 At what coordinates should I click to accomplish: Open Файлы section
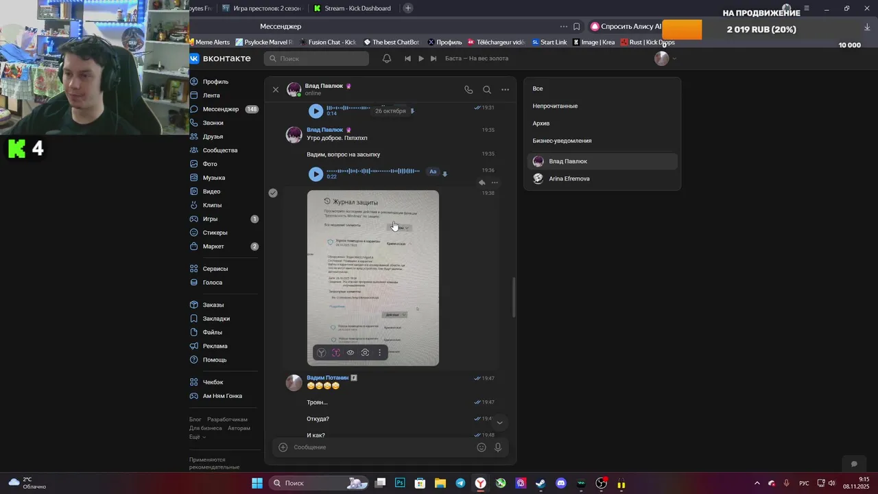point(212,332)
